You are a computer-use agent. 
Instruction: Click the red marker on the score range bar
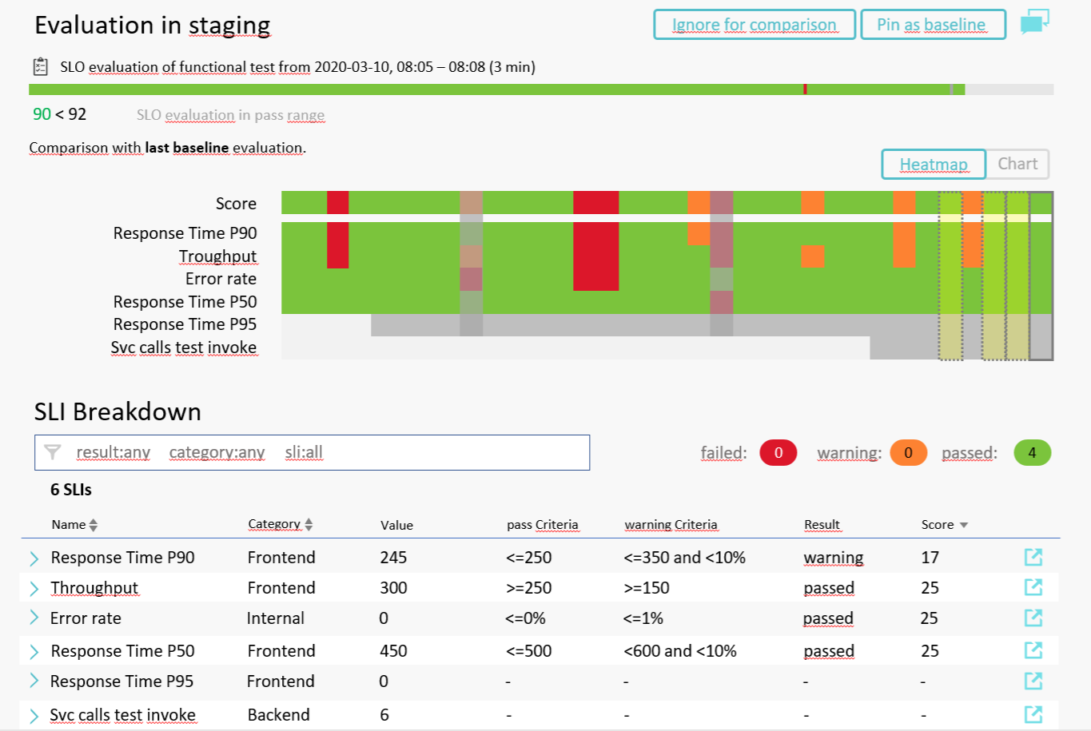click(805, 88)
